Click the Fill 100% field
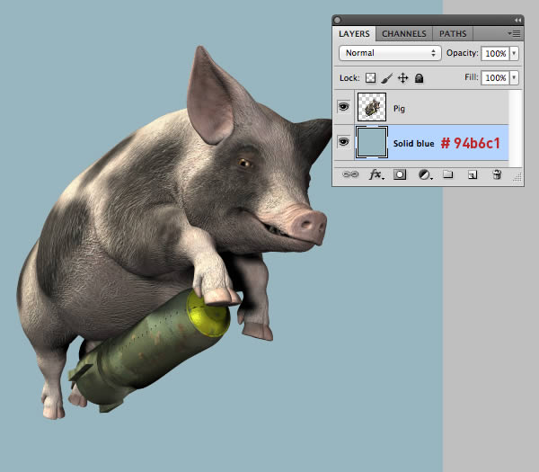Viewport: 539px width, 472px height. click(495, 77)
